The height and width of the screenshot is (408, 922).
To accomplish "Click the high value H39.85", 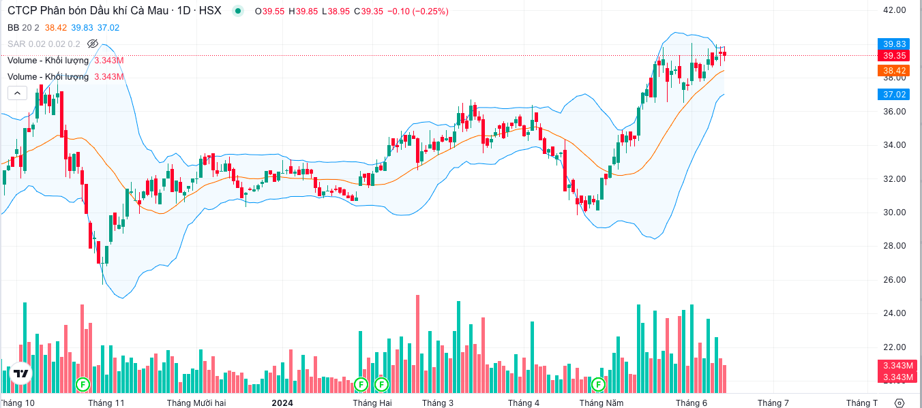I will coord(303,12).
